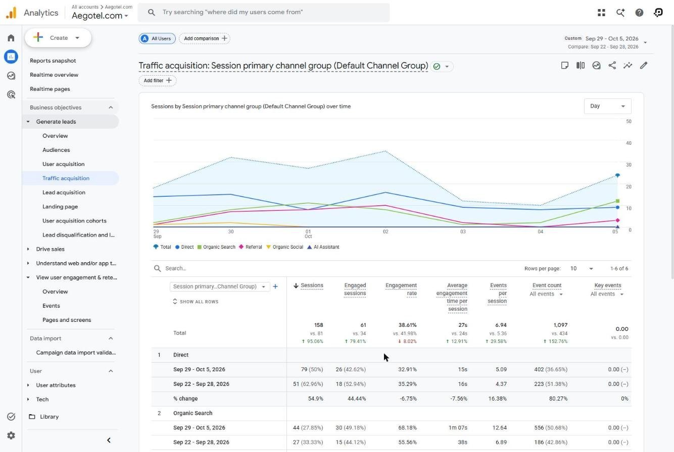
Task: Click the Add filter button
Action: [x=158, y=81]
